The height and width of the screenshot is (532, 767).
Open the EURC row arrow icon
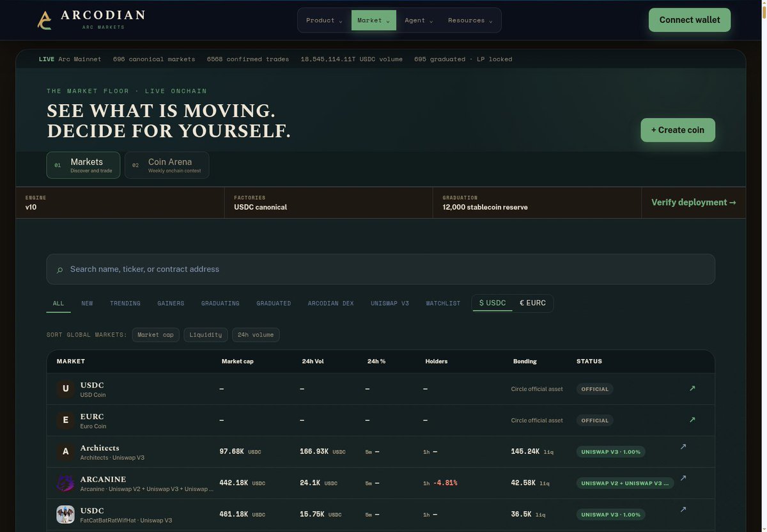pyautogui.click(x=692, y=420)
